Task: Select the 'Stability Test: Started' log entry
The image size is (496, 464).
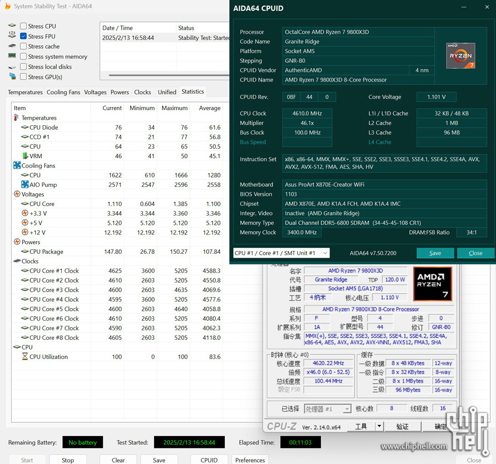Action: pos(165,37)
